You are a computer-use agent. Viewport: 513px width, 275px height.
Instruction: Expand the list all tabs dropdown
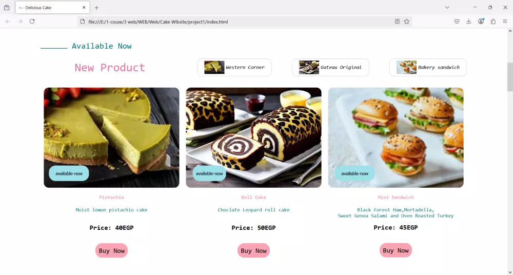tap(447, 8)
